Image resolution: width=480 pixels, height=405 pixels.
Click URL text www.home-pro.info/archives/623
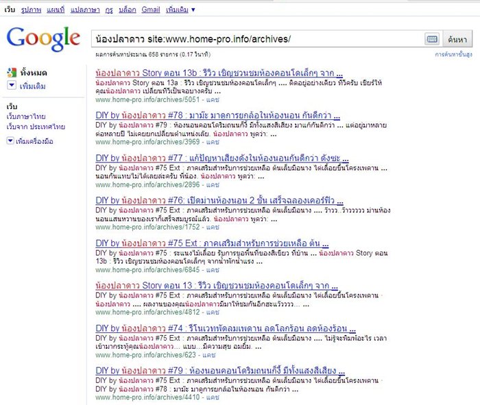coord(145,355)
